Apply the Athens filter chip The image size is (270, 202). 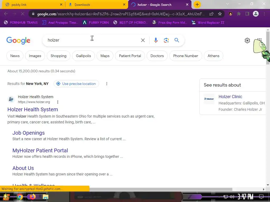(x=213, y=56)
